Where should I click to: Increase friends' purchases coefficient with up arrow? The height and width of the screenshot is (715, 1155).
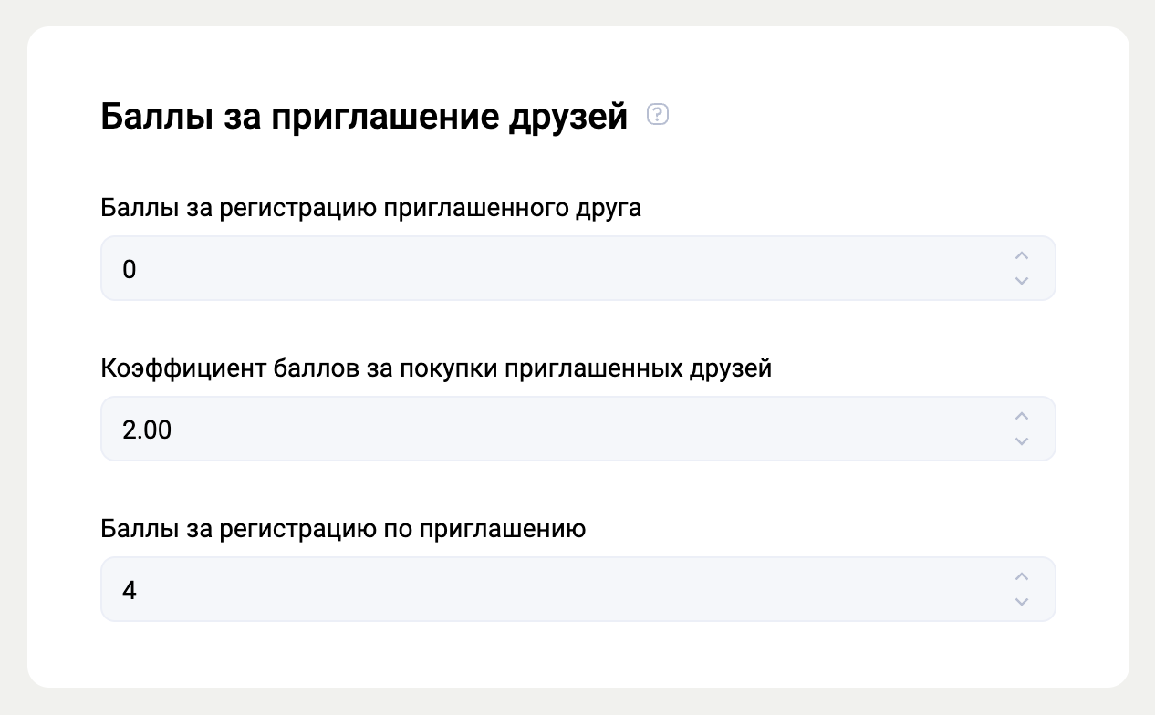pos(1022,417)
